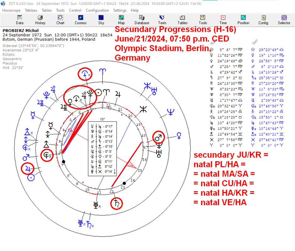The image size is (295, 251).
Task: Click secondary Sun position 29°23'49"
Action: point(268,50)
